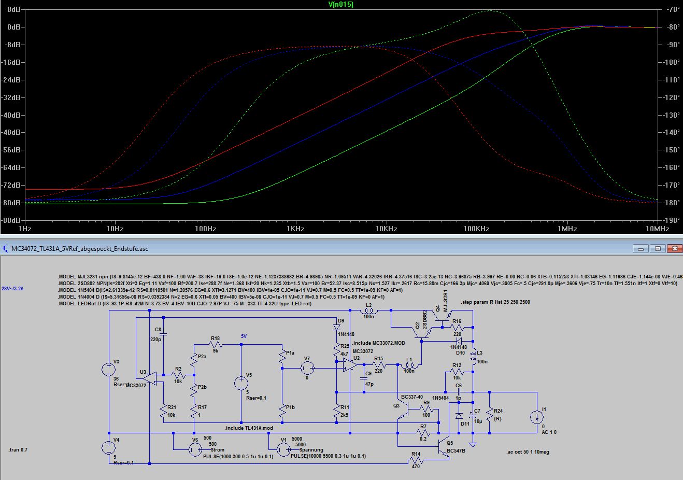Click the LTspice icon in schematic title bar

(5, 248)
